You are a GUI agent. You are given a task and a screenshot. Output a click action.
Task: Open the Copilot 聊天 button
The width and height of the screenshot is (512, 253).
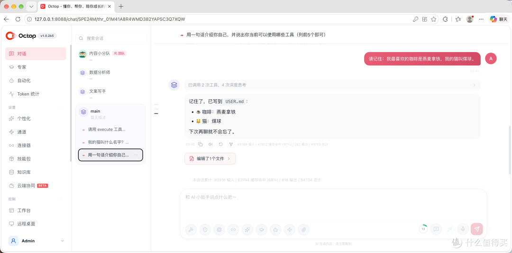pos(498,19)
